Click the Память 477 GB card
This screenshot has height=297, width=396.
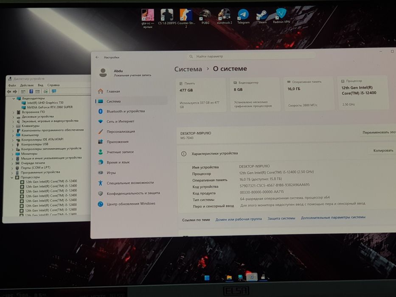tap(201, 95)
